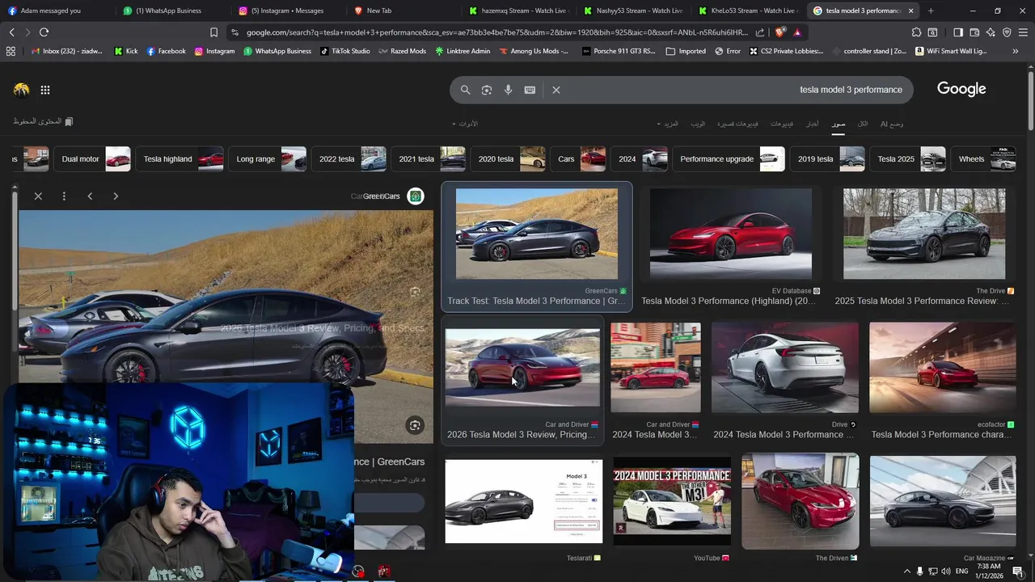1035x582 pixels.
Task: Click the system tray volume icon
Action: pos(947,571)
